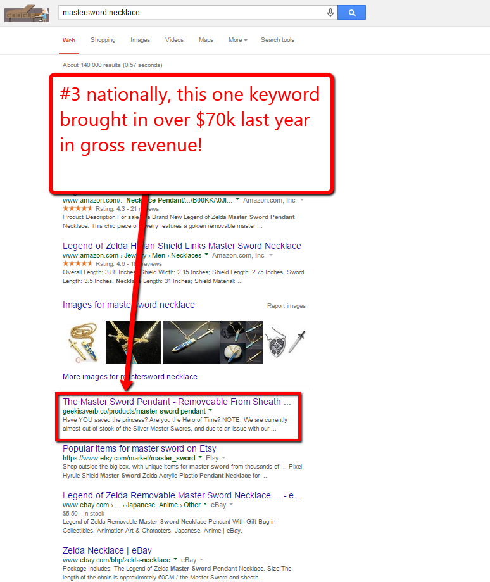The width and height of the screenshot is (490, 582).
Task: Click the $5.50 - In stock text
Action: click(x=84, y=514)
